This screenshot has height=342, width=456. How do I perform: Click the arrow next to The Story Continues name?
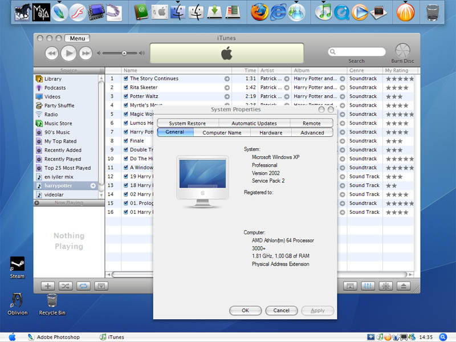pos(227,79)
